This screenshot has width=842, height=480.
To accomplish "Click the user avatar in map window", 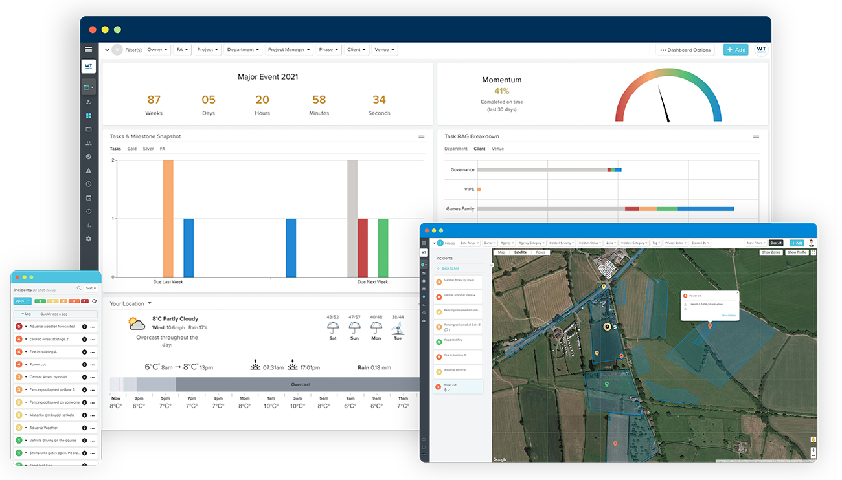I will point(810,243).
